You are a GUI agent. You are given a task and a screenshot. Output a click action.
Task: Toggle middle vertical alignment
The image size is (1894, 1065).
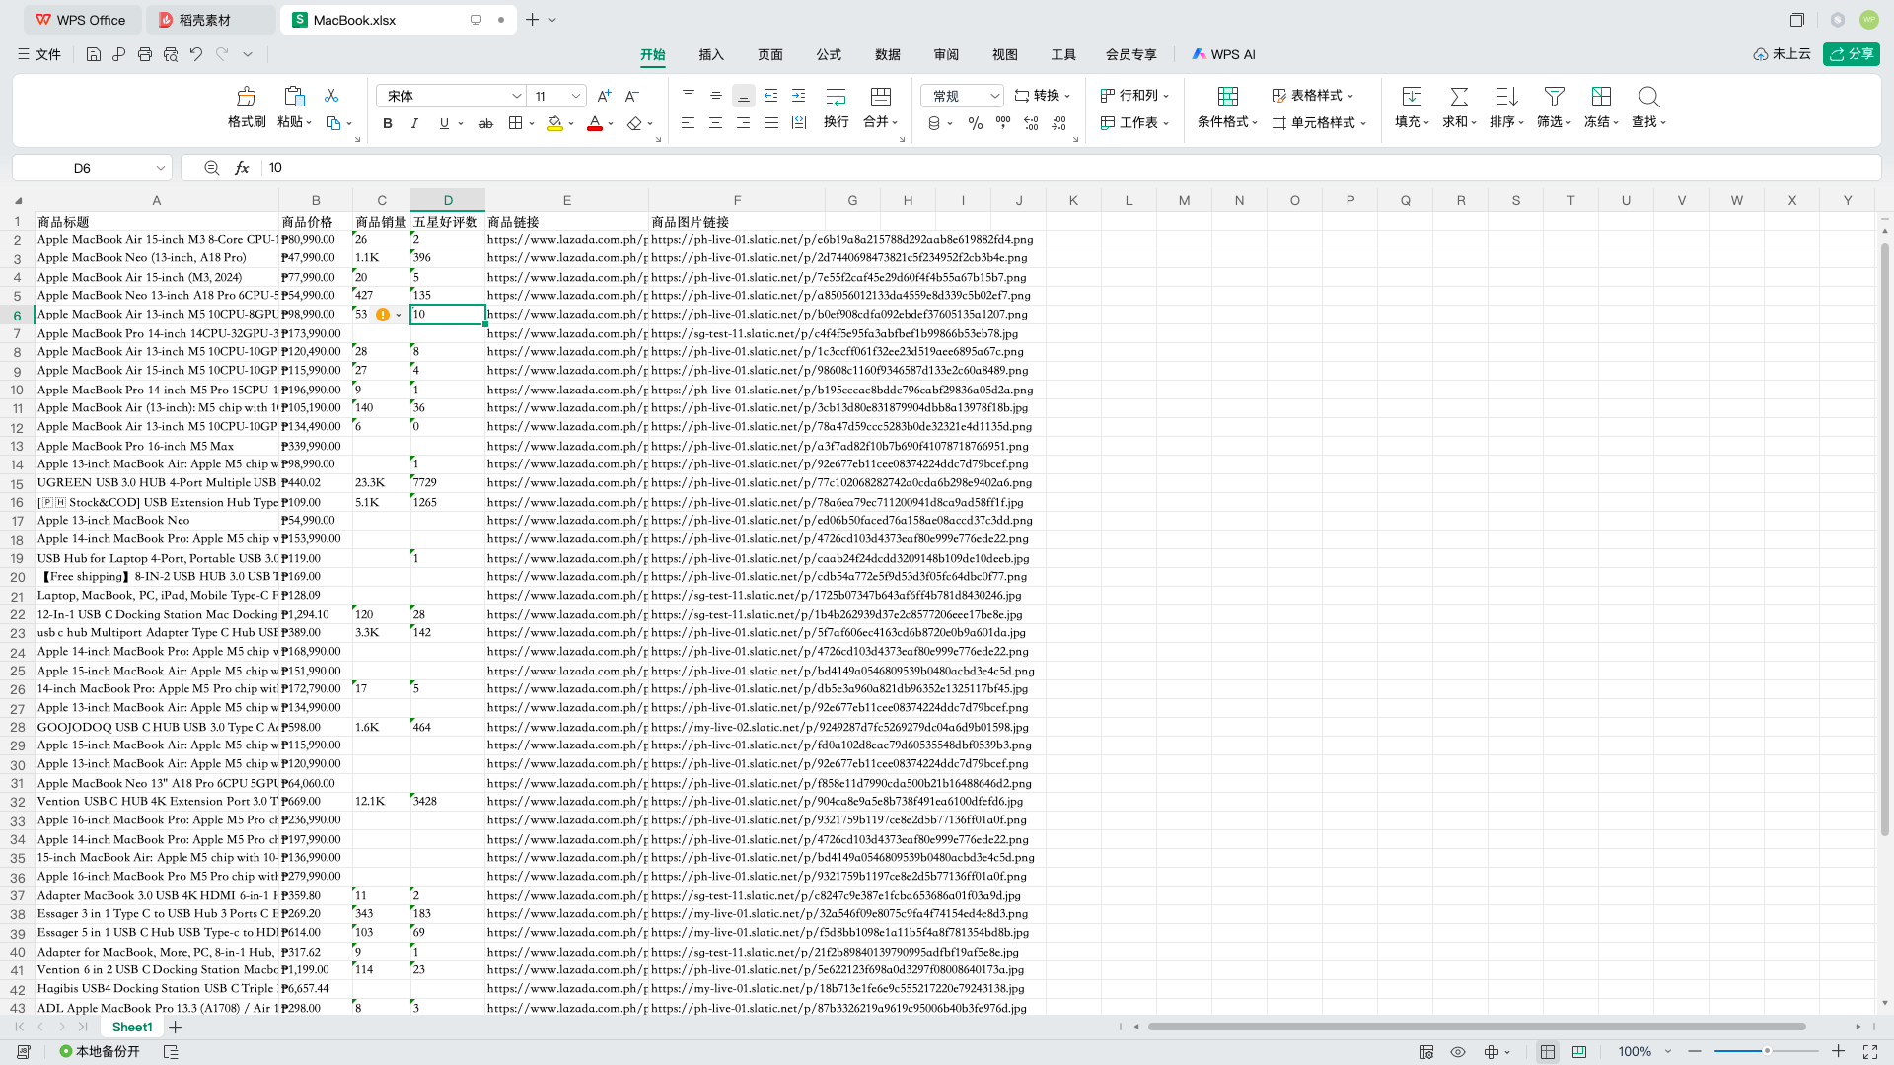tap(716, 96)
